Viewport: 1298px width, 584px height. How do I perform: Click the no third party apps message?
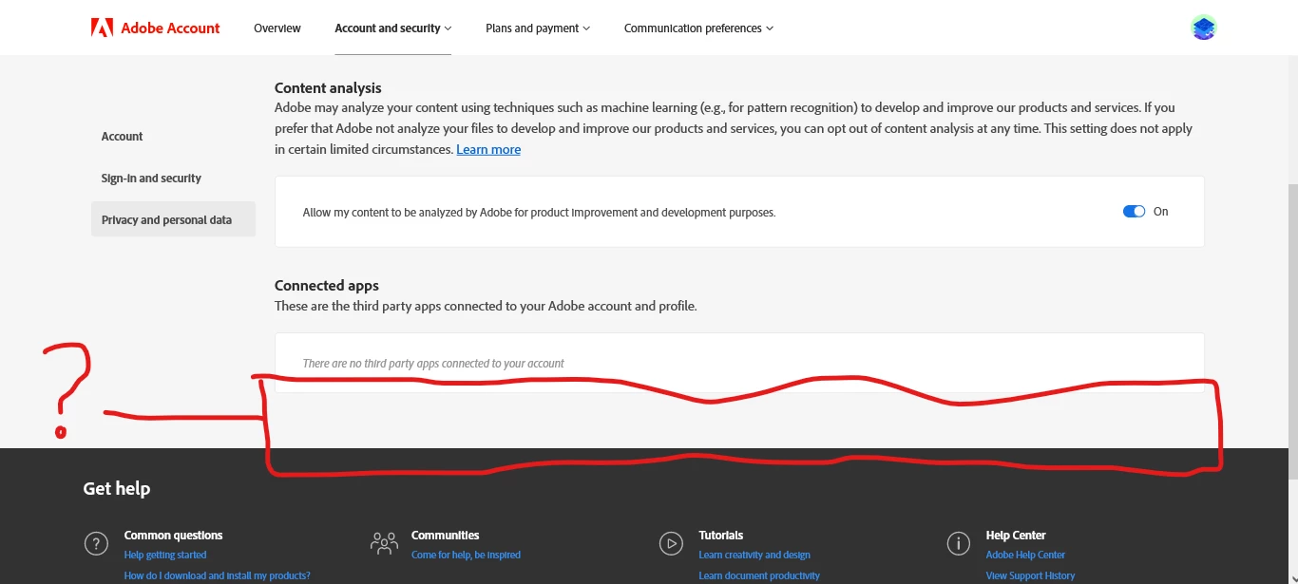(433, 364)
